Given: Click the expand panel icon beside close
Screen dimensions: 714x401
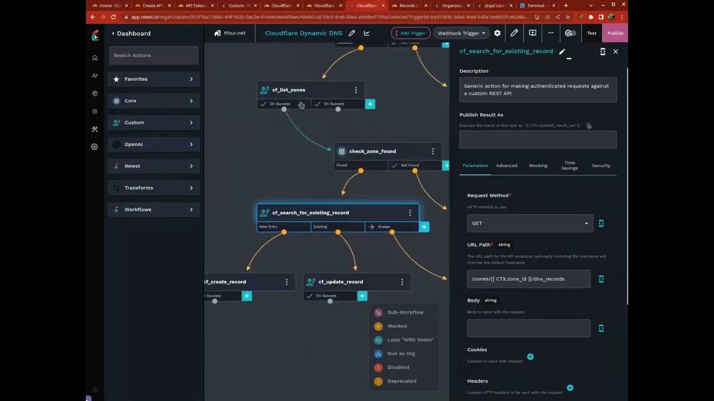Looking at the screenshot, I should pyautogui.click(x=602, y=51).
